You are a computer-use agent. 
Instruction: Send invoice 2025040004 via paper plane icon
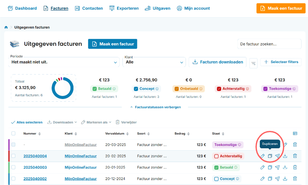coord(277,156)
